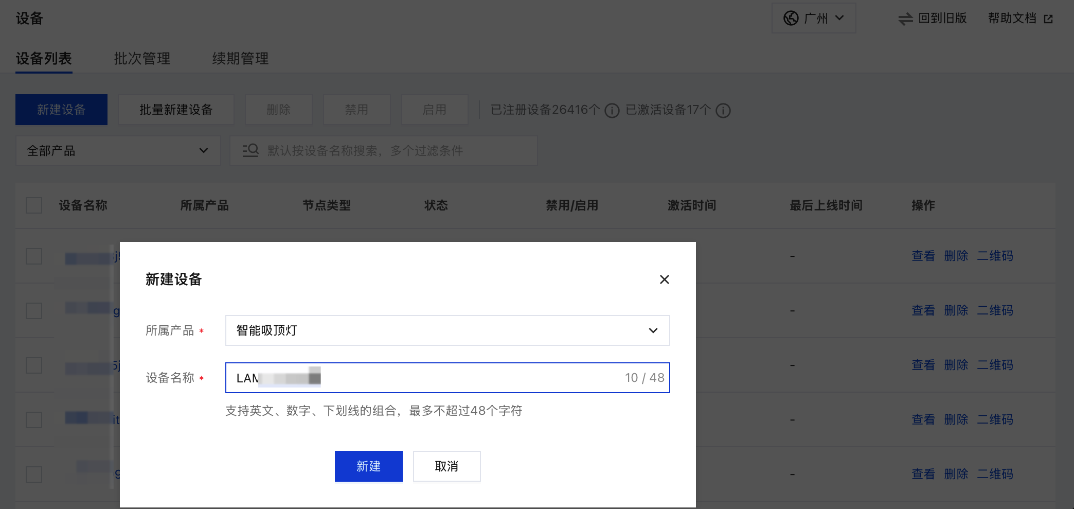Cancel with the 取消 button

(x=446, y=466)
